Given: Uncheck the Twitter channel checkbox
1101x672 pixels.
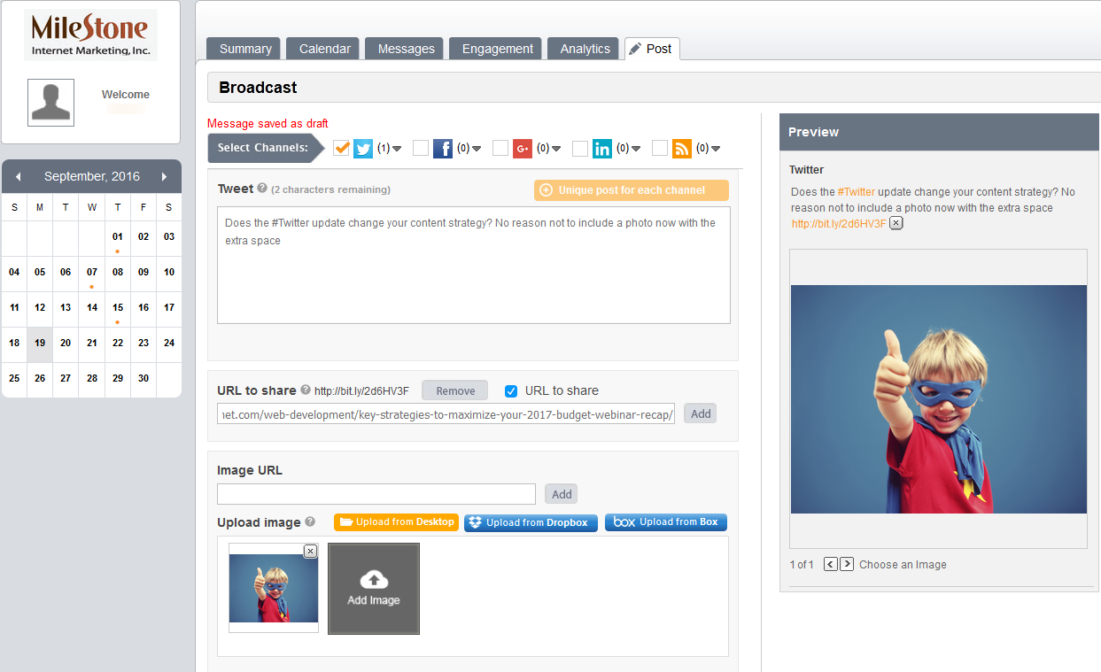Looking at the screenshot, I should click(341, 149).
